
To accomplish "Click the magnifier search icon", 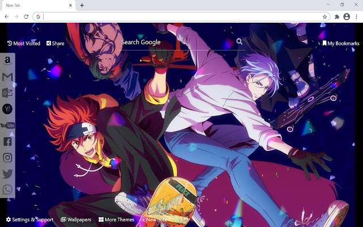I will 239,41.
